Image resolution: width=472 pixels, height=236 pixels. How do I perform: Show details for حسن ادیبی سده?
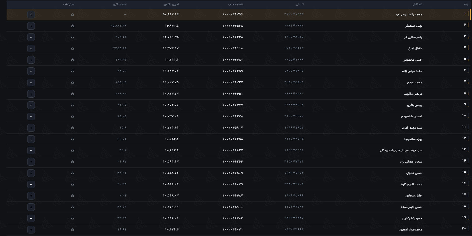coord(31,207)
